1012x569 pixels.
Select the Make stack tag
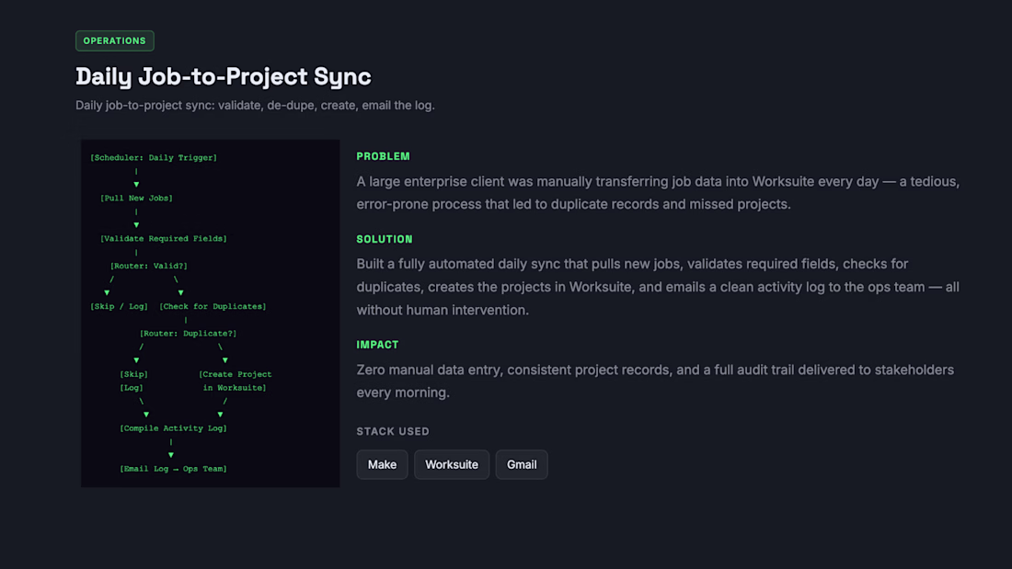[382, 464]
